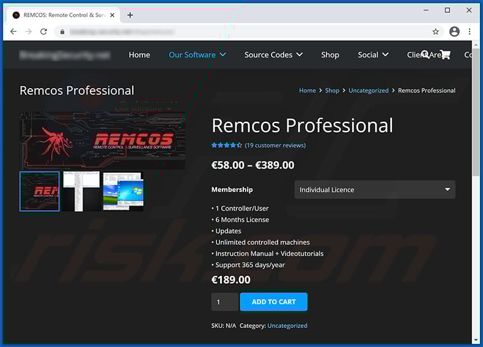This screenshot has height=347, width=483.
Task: Click the ADD TO CART button
Action: pyautogui.click(x=273, y=302)
